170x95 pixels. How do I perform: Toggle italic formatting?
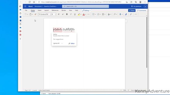(x=71, y=14)
